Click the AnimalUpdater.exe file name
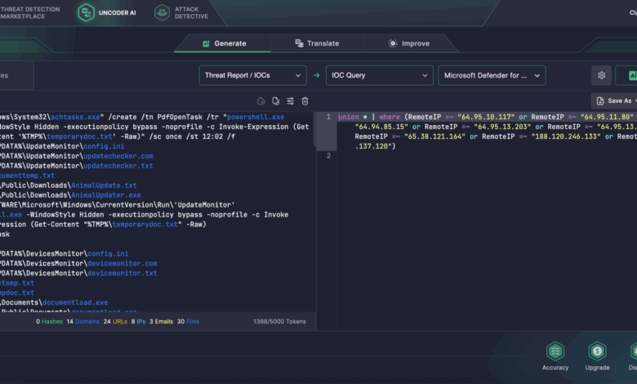 tap(105, 195)
